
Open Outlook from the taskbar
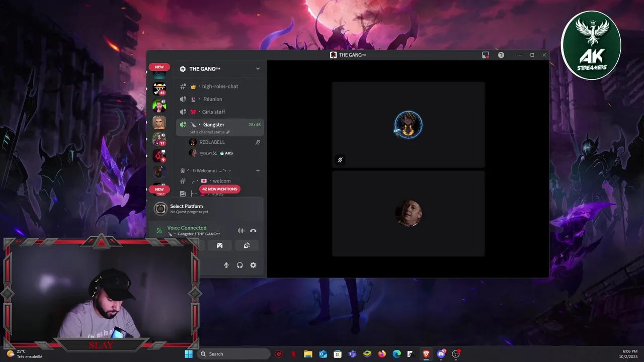[x=323, y=354]
